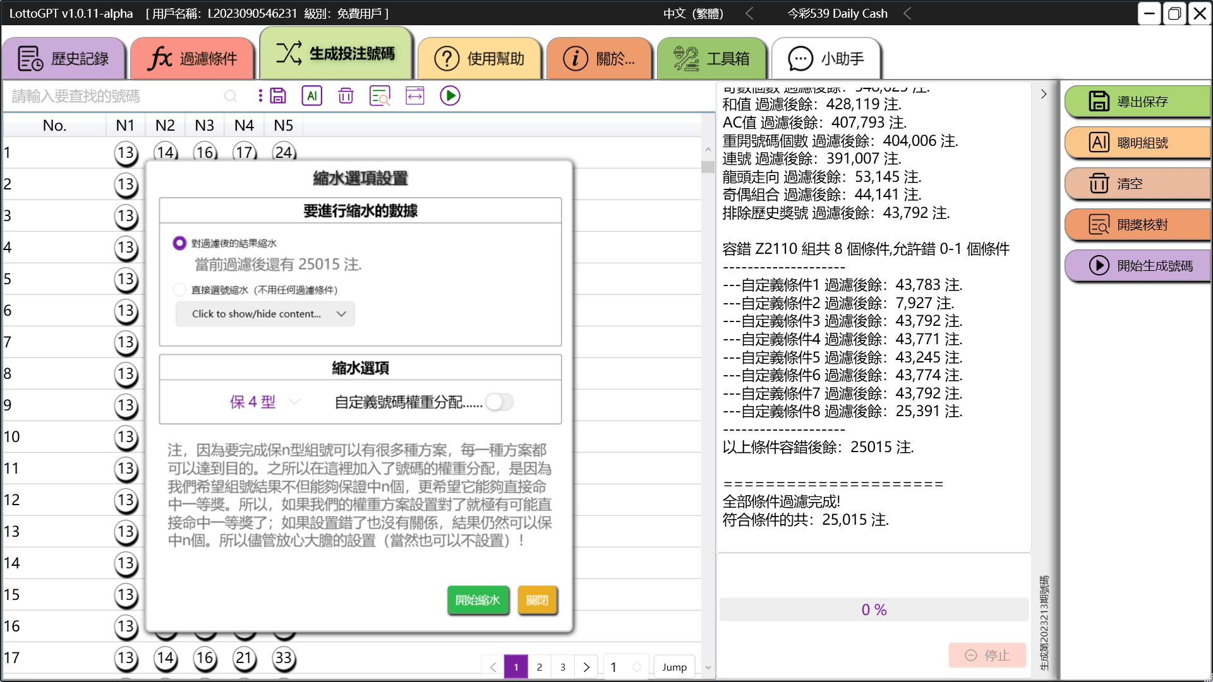
Task: Switch to the 小助手 tab
Action: [826, 59]
